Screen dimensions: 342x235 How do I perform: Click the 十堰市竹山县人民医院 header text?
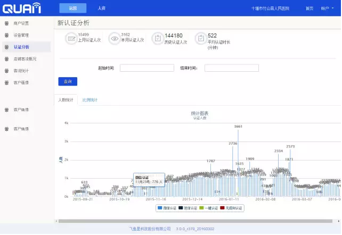[271, 9]
